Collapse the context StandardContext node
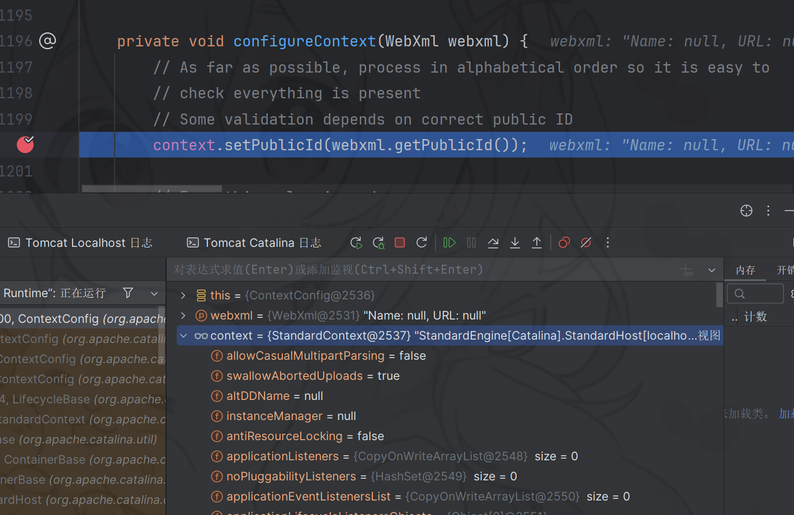 tap(183, 336)
